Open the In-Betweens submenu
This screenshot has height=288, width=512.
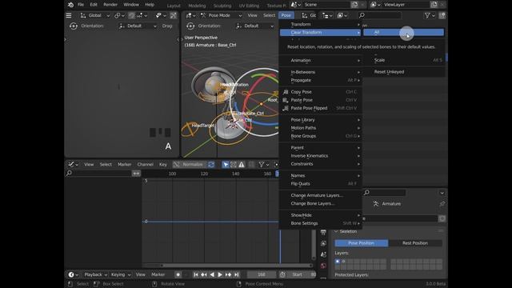point(320,72)
